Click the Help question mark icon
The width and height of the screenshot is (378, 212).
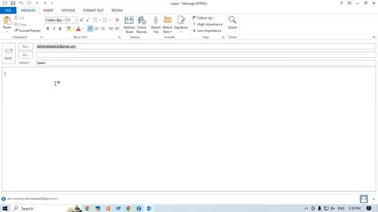click(341, 4)
